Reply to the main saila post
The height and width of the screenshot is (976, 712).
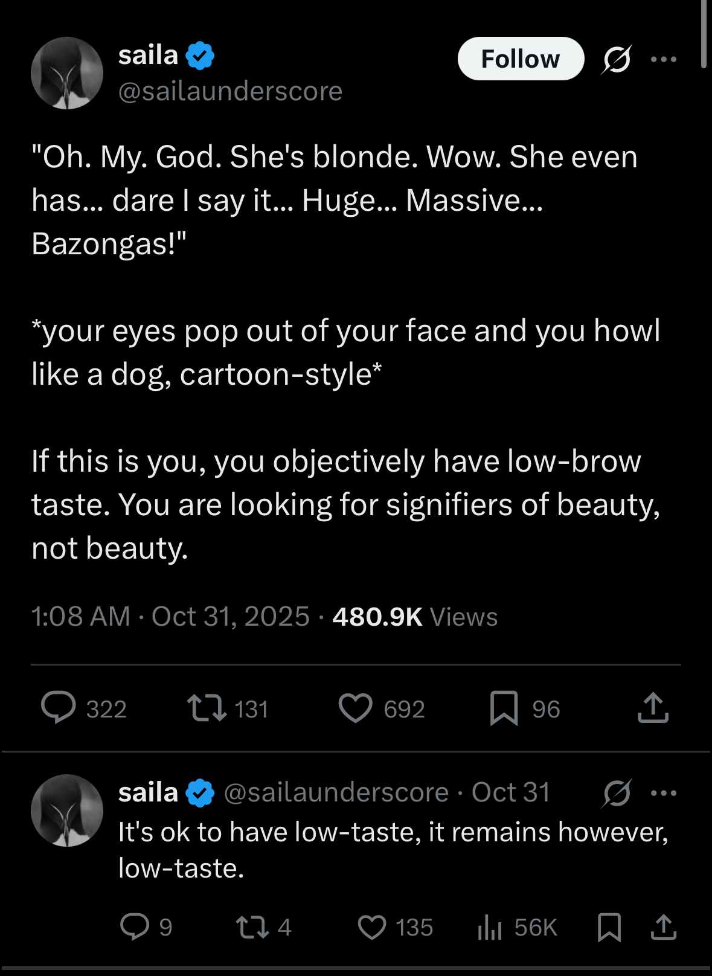click(x=59, y=708)
